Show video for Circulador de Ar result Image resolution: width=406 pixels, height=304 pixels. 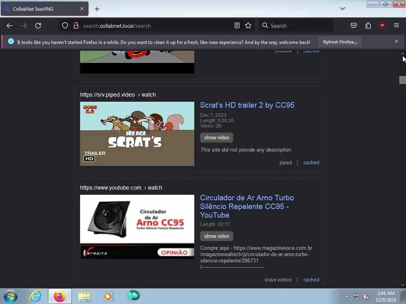(x=216, y=236)
